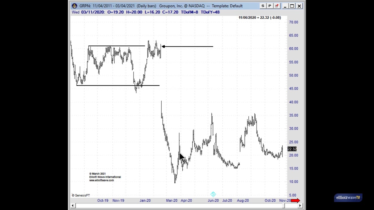Click the L=16.20 low value
This screenshot has height=210, width=374.
[x=152, y=12]
